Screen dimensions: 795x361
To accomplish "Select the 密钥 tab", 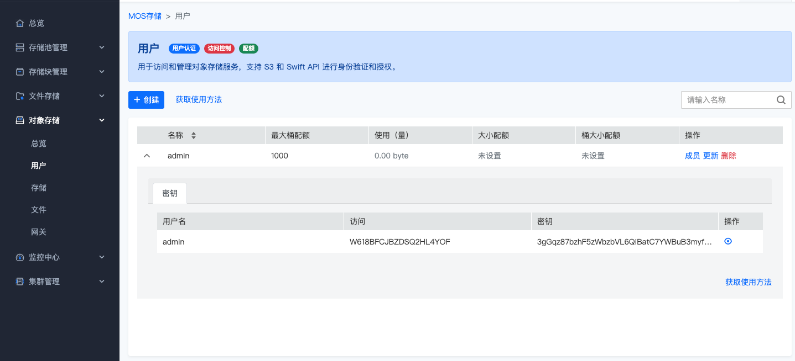I will 170,193.
